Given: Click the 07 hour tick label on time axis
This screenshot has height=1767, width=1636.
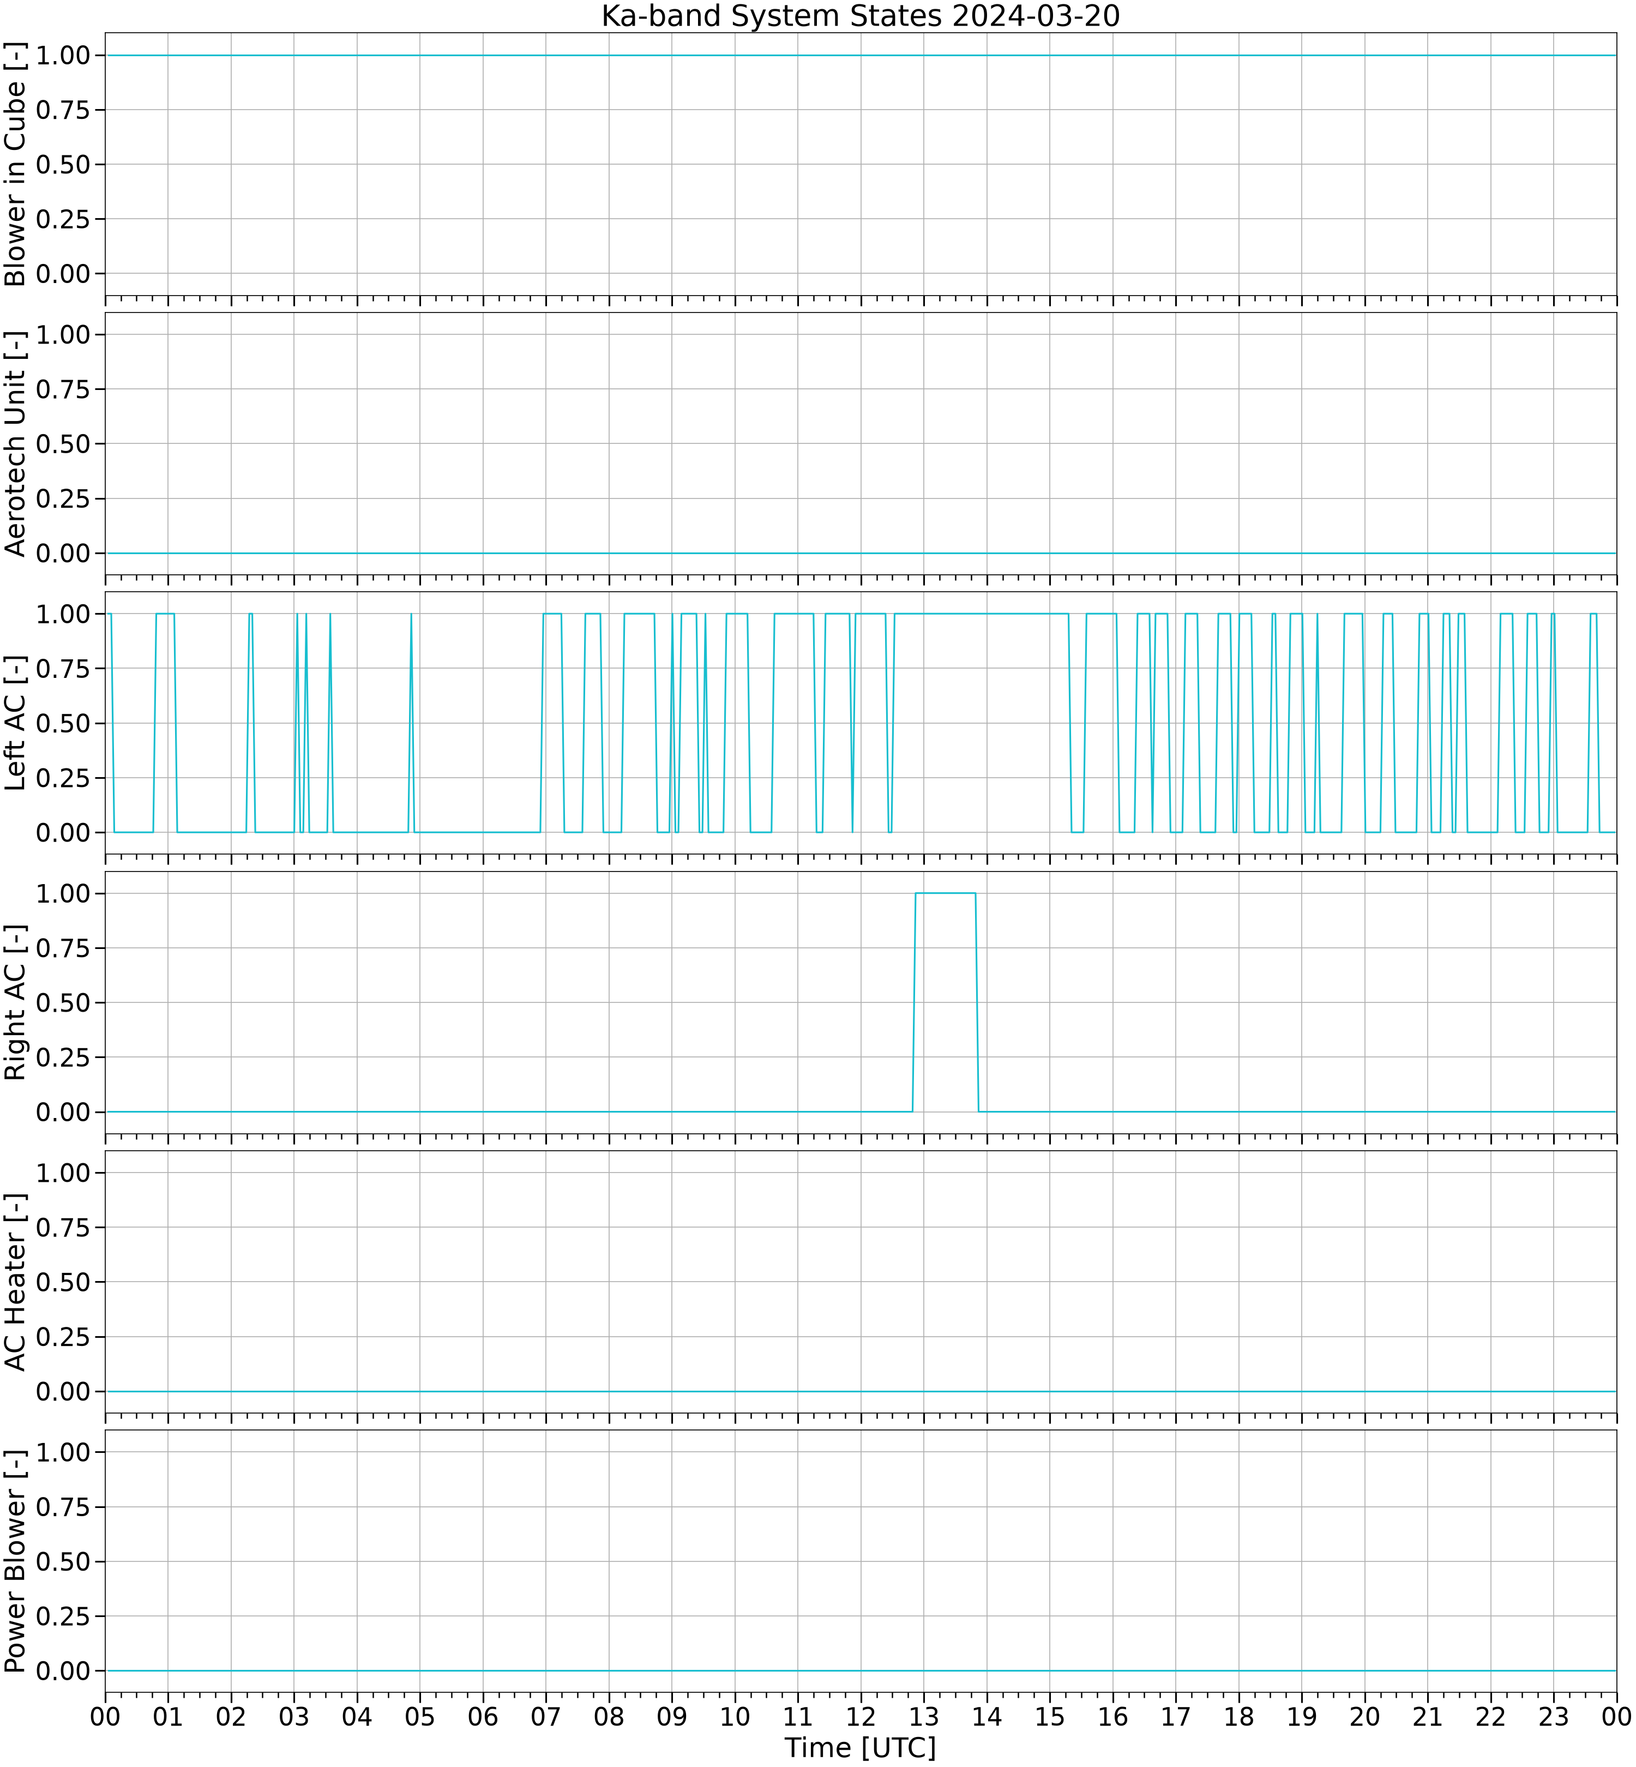Looking at the screenshot, I should pos(546,1716).
